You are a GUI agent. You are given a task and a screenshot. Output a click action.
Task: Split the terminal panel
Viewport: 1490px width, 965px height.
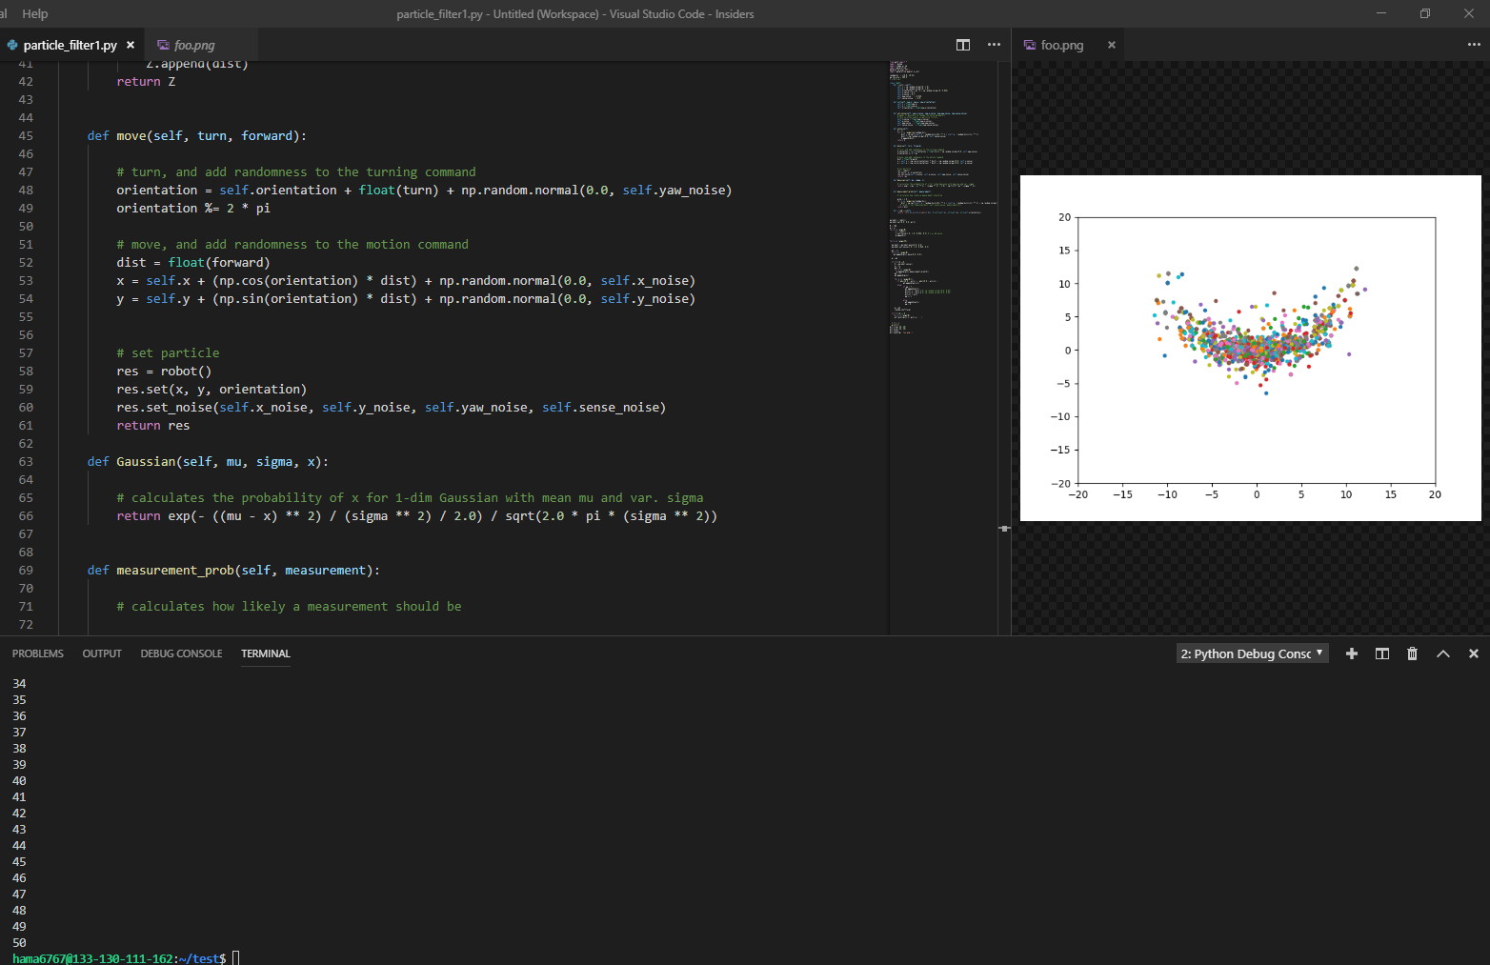1382,653
